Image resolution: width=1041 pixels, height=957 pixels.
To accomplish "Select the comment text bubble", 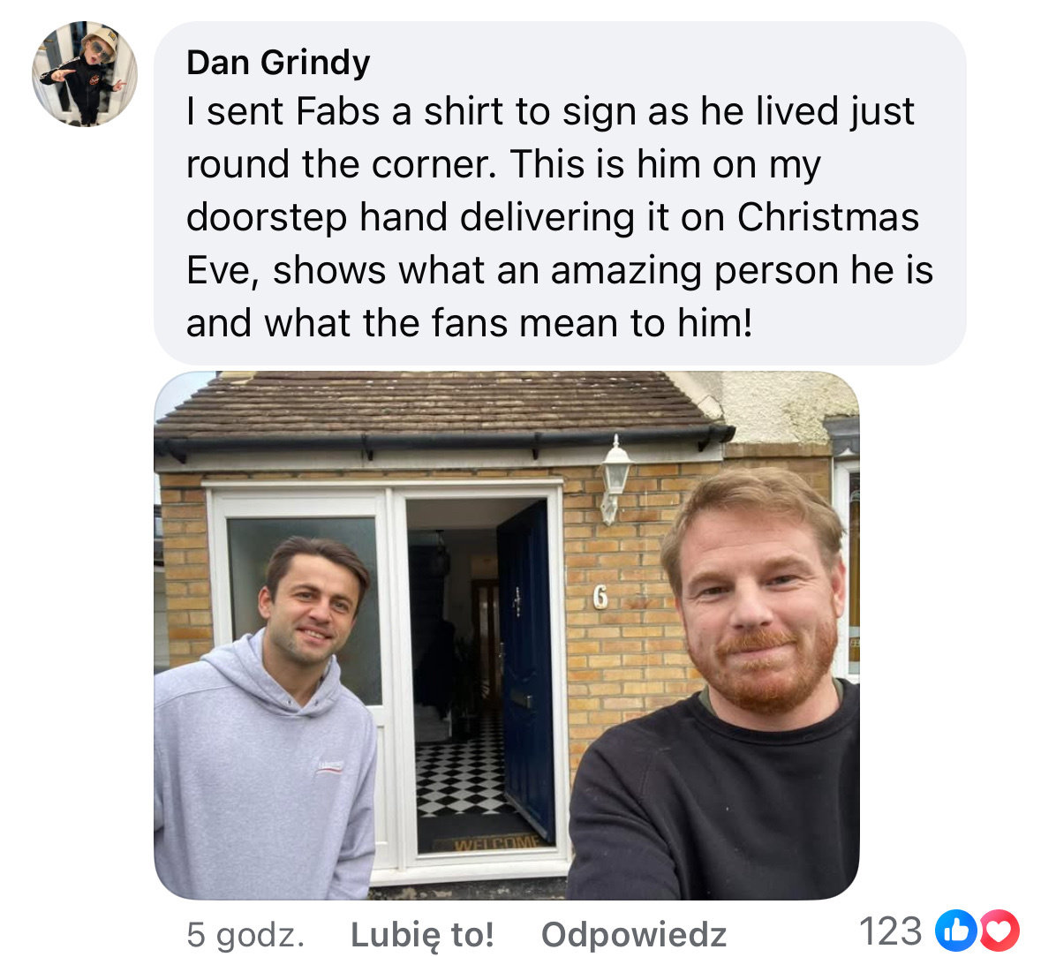I will tap(560, 193).
